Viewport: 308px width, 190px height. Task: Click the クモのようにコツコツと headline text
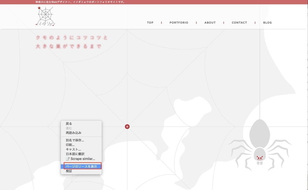click(72, 38)
